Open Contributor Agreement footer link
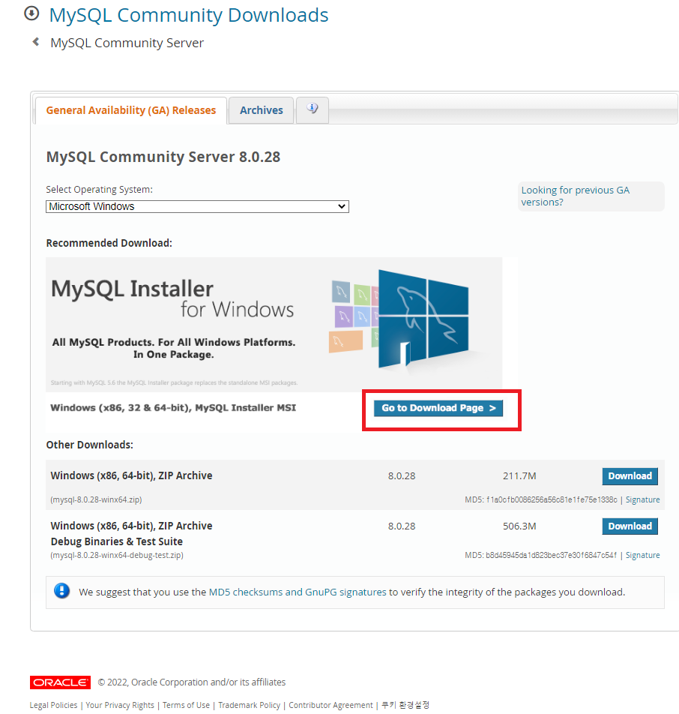This screenshot has width=679, height=714. [x=331, y=705]
